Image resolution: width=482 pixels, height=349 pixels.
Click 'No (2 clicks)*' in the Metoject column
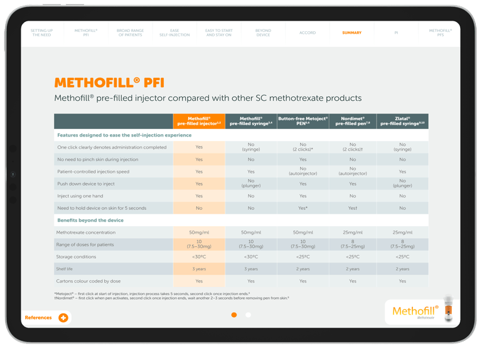(303, 147)
